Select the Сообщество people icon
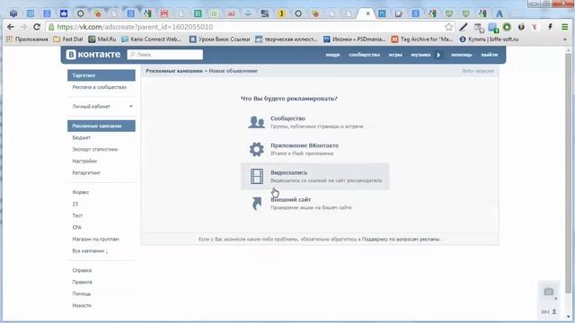 pyautogui.click(x=256, y=122)
